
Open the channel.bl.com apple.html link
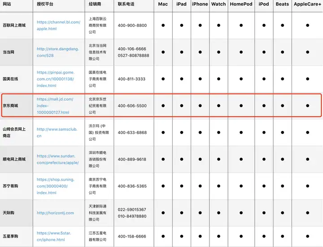[x=58, y=25]
